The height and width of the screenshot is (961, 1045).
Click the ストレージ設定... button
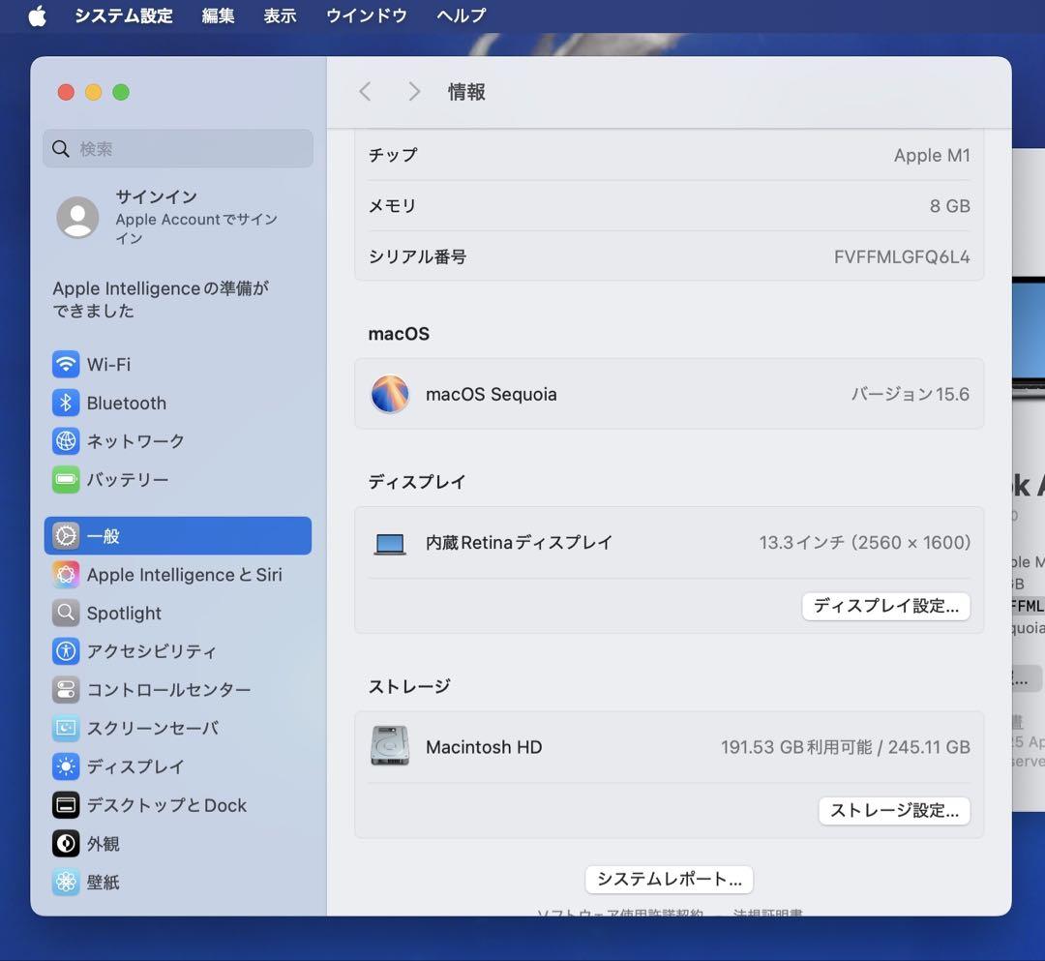click(894, 811)
